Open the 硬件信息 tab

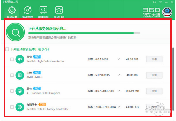43,12
